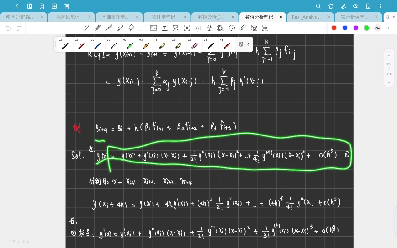Screen dimensions: 397x248
Task: Open the sticker tool
Action: pos(232,28)
